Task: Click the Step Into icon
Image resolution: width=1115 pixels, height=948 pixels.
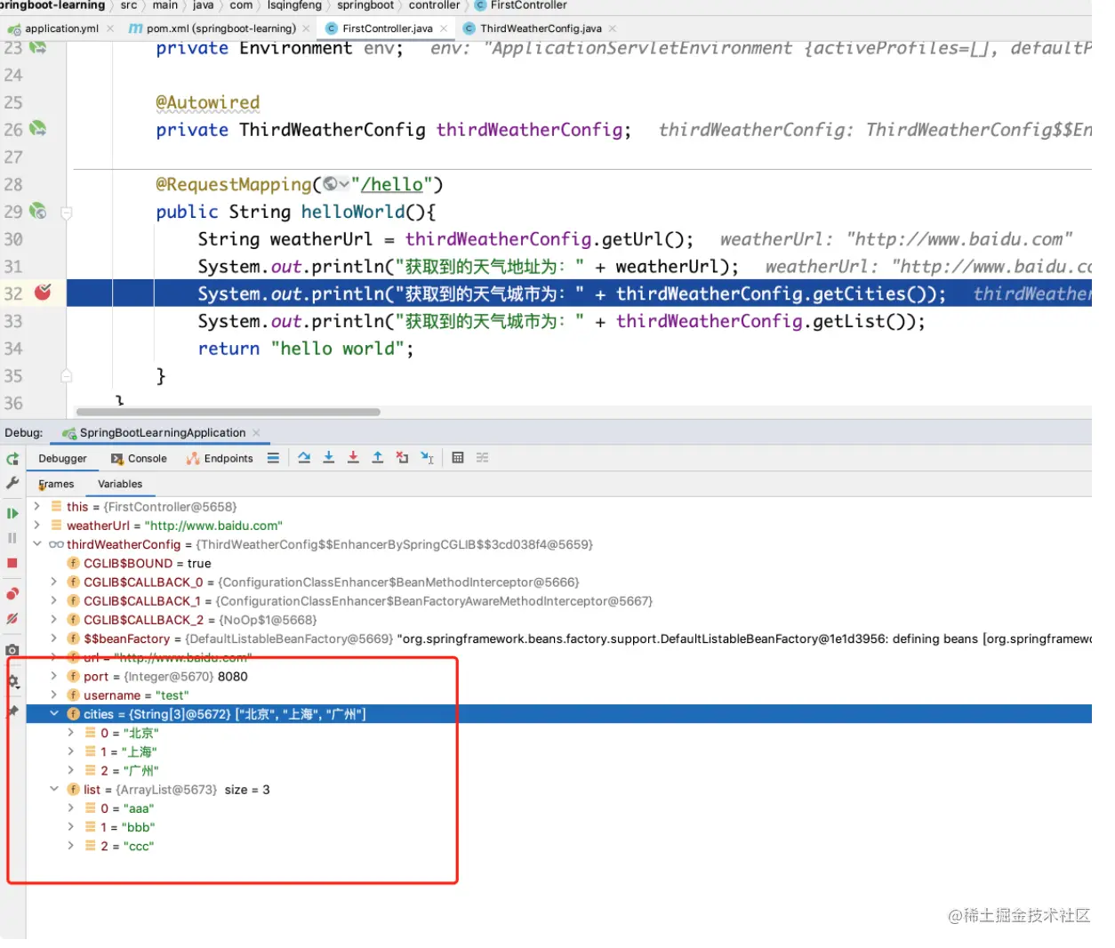Action: 328,457
